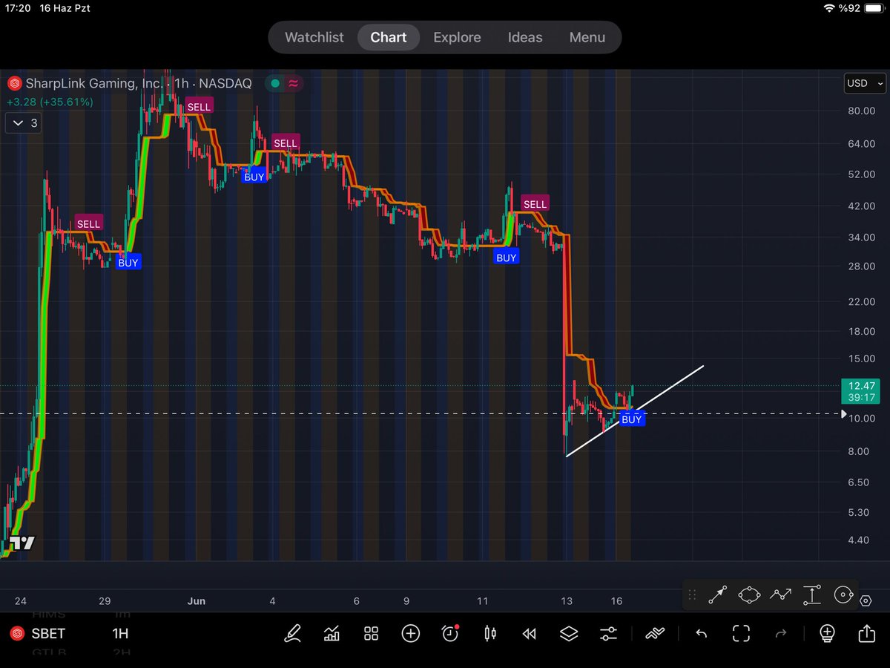
Task: Tap the 24 date axis label
Action: (20, 601)
